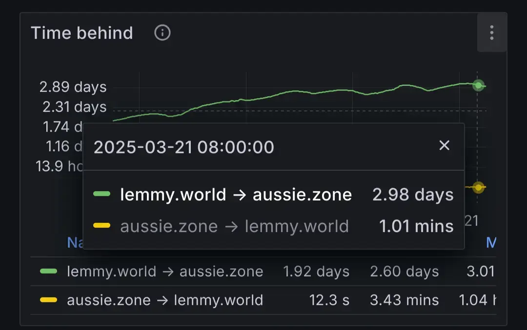
Task: Click the Time behind panel title
Action: 82,33
